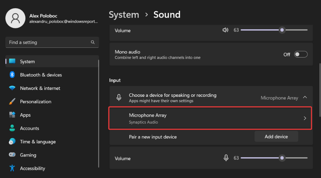Open Microphone Array device properties arrow
The image size is (321, 178).
(305, 118)
